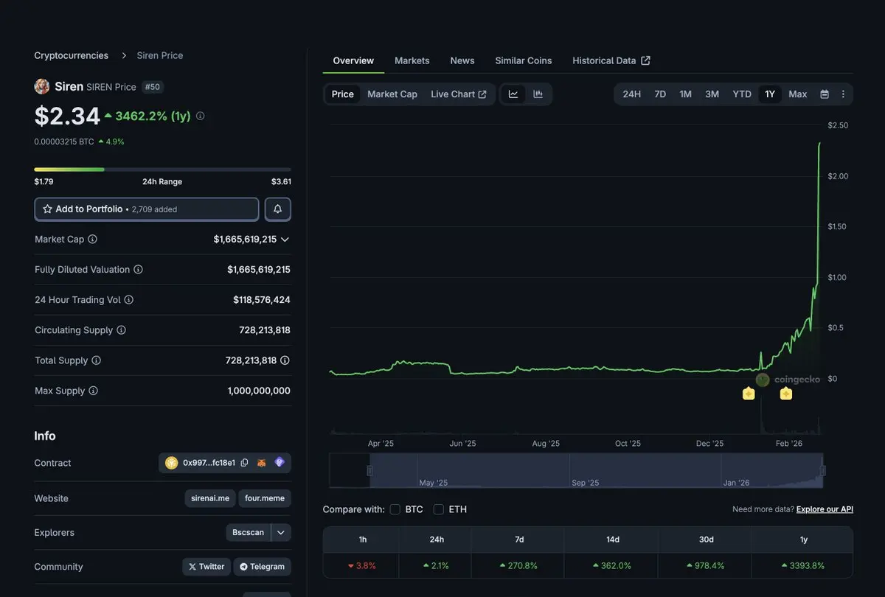
Task: Open 24 Hour Trading Vol info icon
Action: 128,300
